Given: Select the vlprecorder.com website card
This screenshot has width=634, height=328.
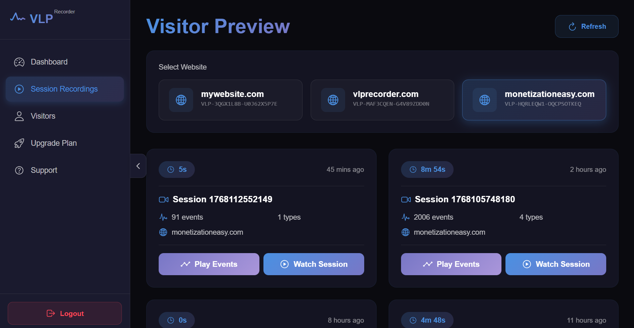Looking at the screenshot, I should (x=382, y=100).
